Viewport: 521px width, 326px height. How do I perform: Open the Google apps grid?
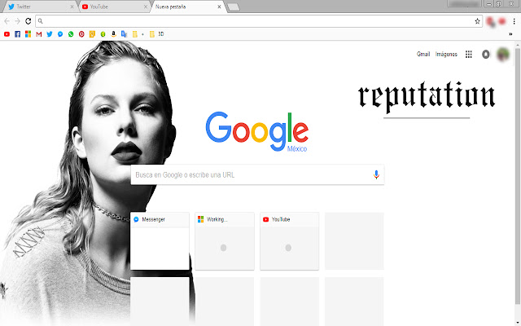coord(469,55)
